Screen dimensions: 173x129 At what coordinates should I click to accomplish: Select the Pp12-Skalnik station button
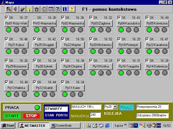(44, 88)
